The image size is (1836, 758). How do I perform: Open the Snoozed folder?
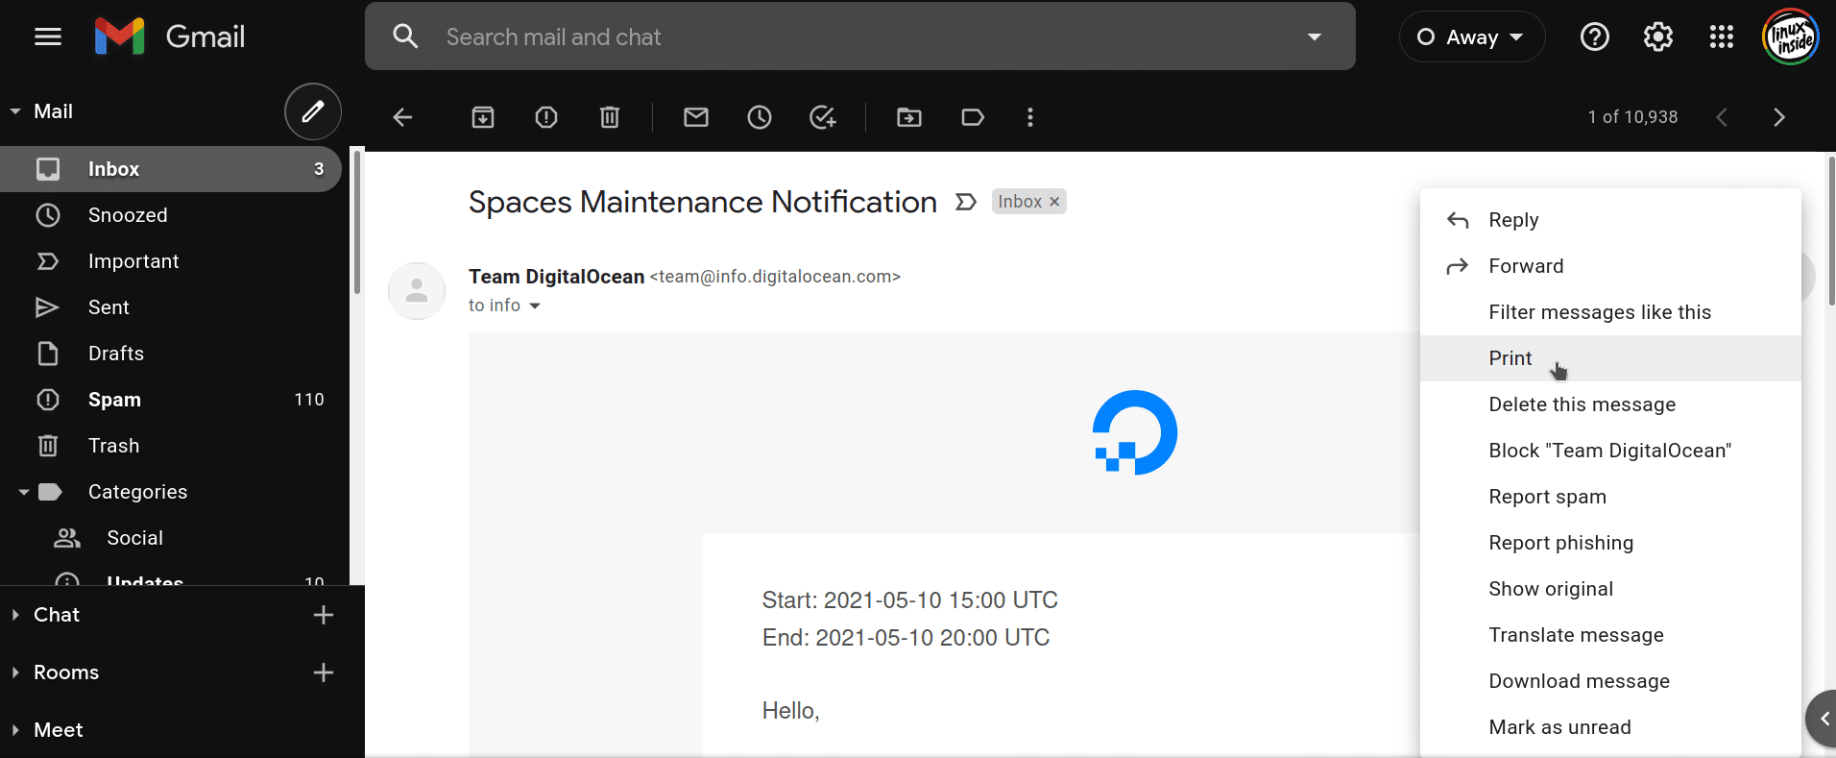coord(171,215)
